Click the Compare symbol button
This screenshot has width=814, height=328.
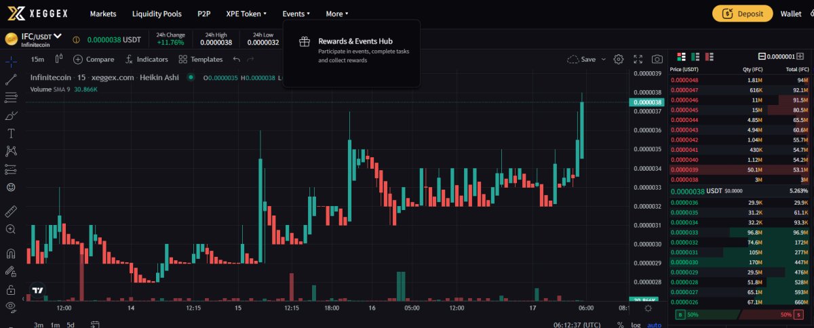(x=94, y=59)
